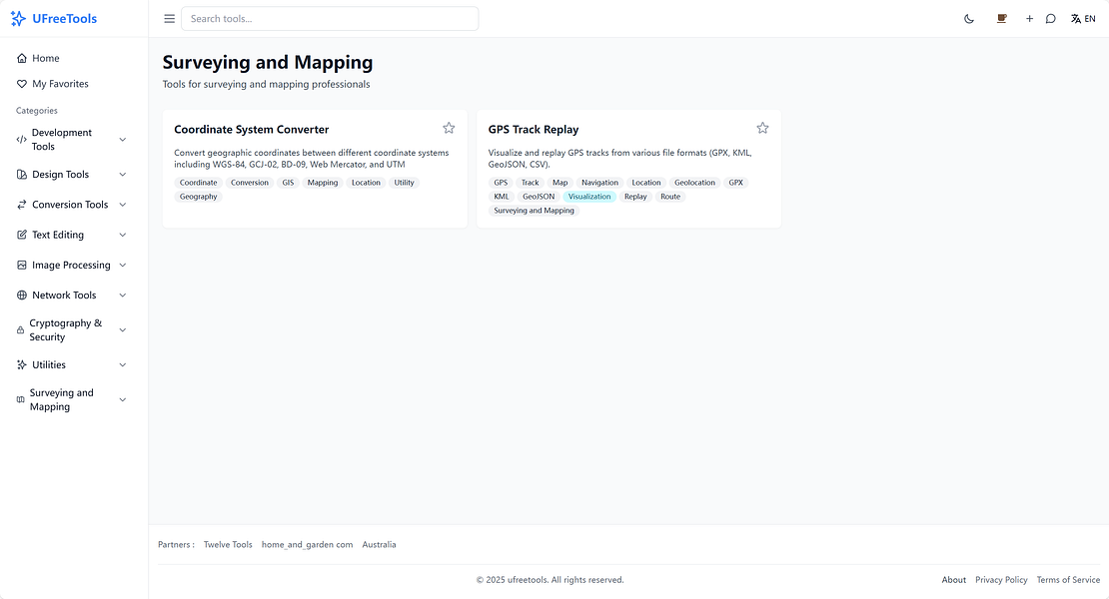Click the Utility tag
Screen dimensions: 1109x599
click(x=404, y=183)
